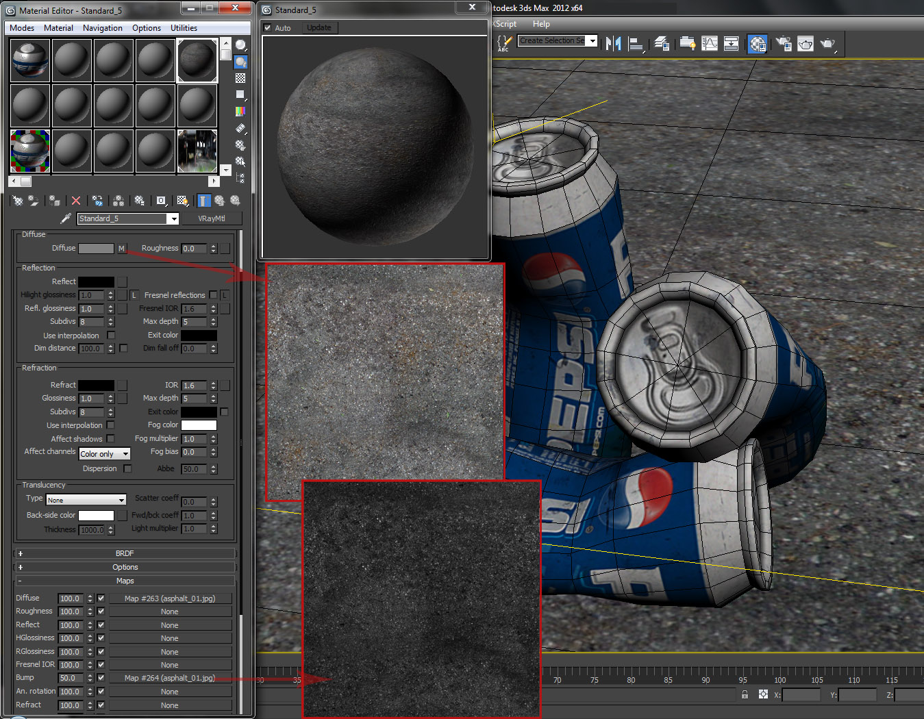Click the Get Material icon
Image resolution: width=924 pixels, height=719 pixels.
coord(18,201)
